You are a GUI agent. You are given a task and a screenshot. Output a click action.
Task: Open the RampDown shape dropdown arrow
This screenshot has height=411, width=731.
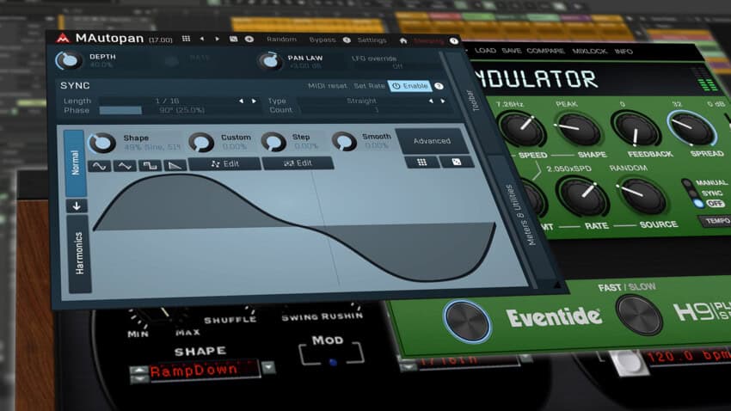(269, 368)
